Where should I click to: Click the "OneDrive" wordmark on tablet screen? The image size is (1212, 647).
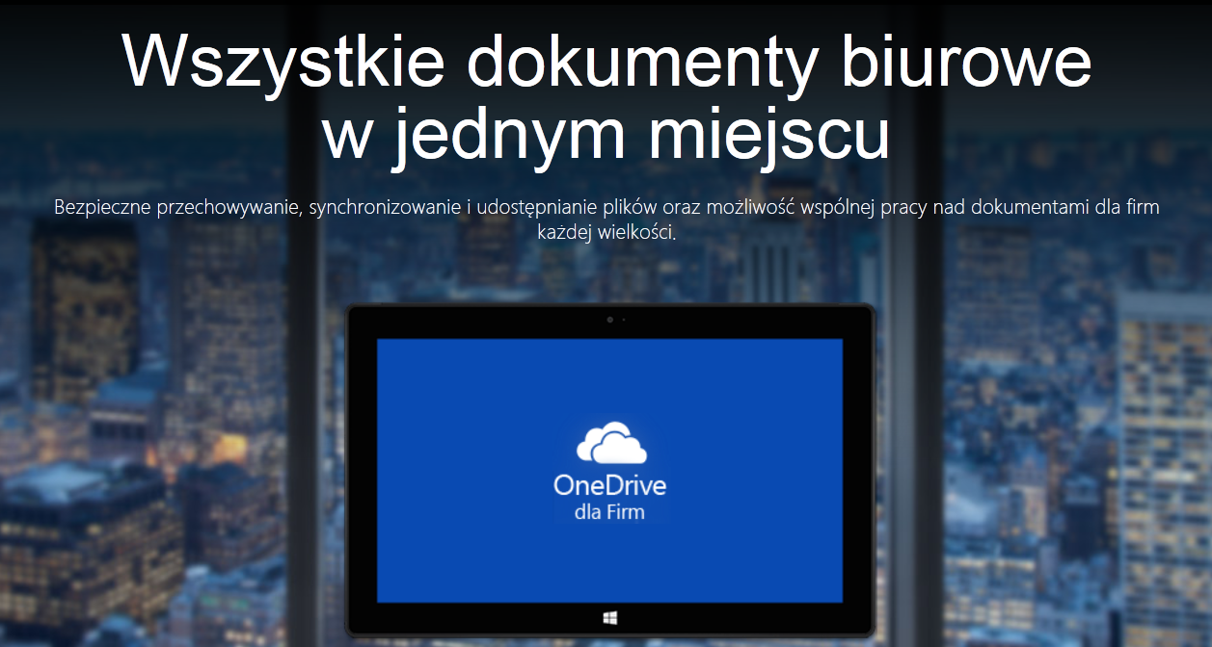coord(610,484)
